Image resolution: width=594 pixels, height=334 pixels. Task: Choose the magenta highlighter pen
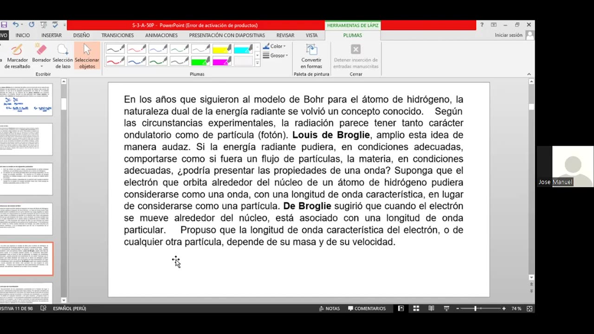(222, 61)
